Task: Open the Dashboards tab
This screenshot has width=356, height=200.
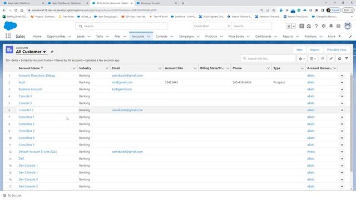Action: [x=263, y=36]
